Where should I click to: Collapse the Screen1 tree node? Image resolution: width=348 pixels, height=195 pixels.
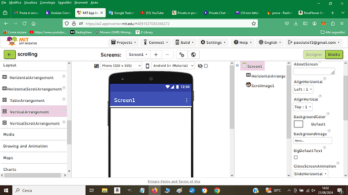[237, 66]
